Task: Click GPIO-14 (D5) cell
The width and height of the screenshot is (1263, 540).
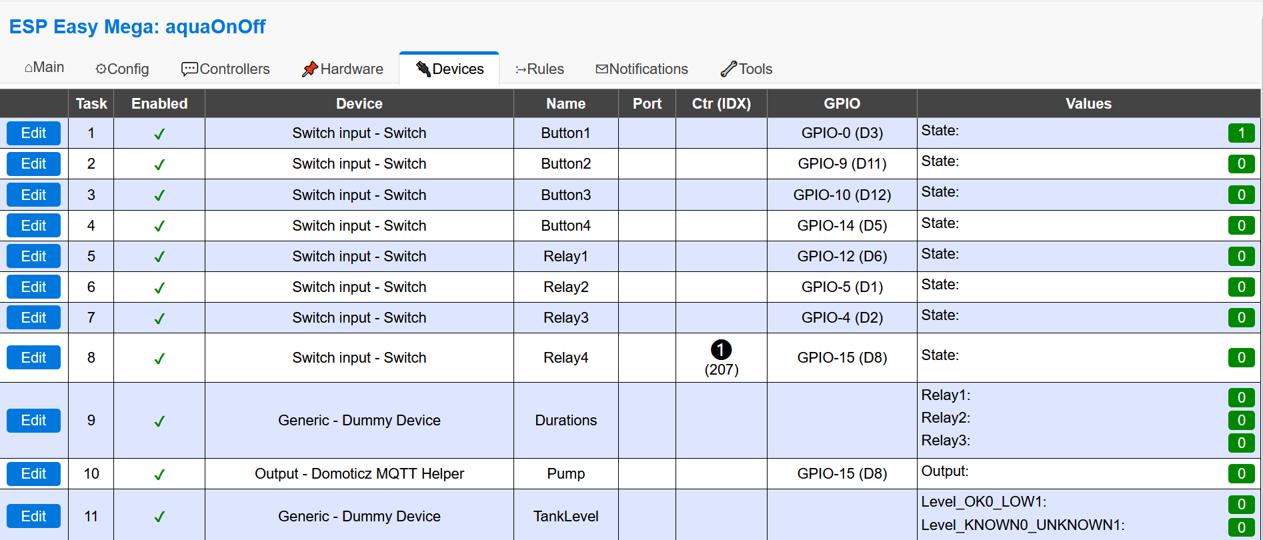Action: pyautogui.click(x=842, y=225)
